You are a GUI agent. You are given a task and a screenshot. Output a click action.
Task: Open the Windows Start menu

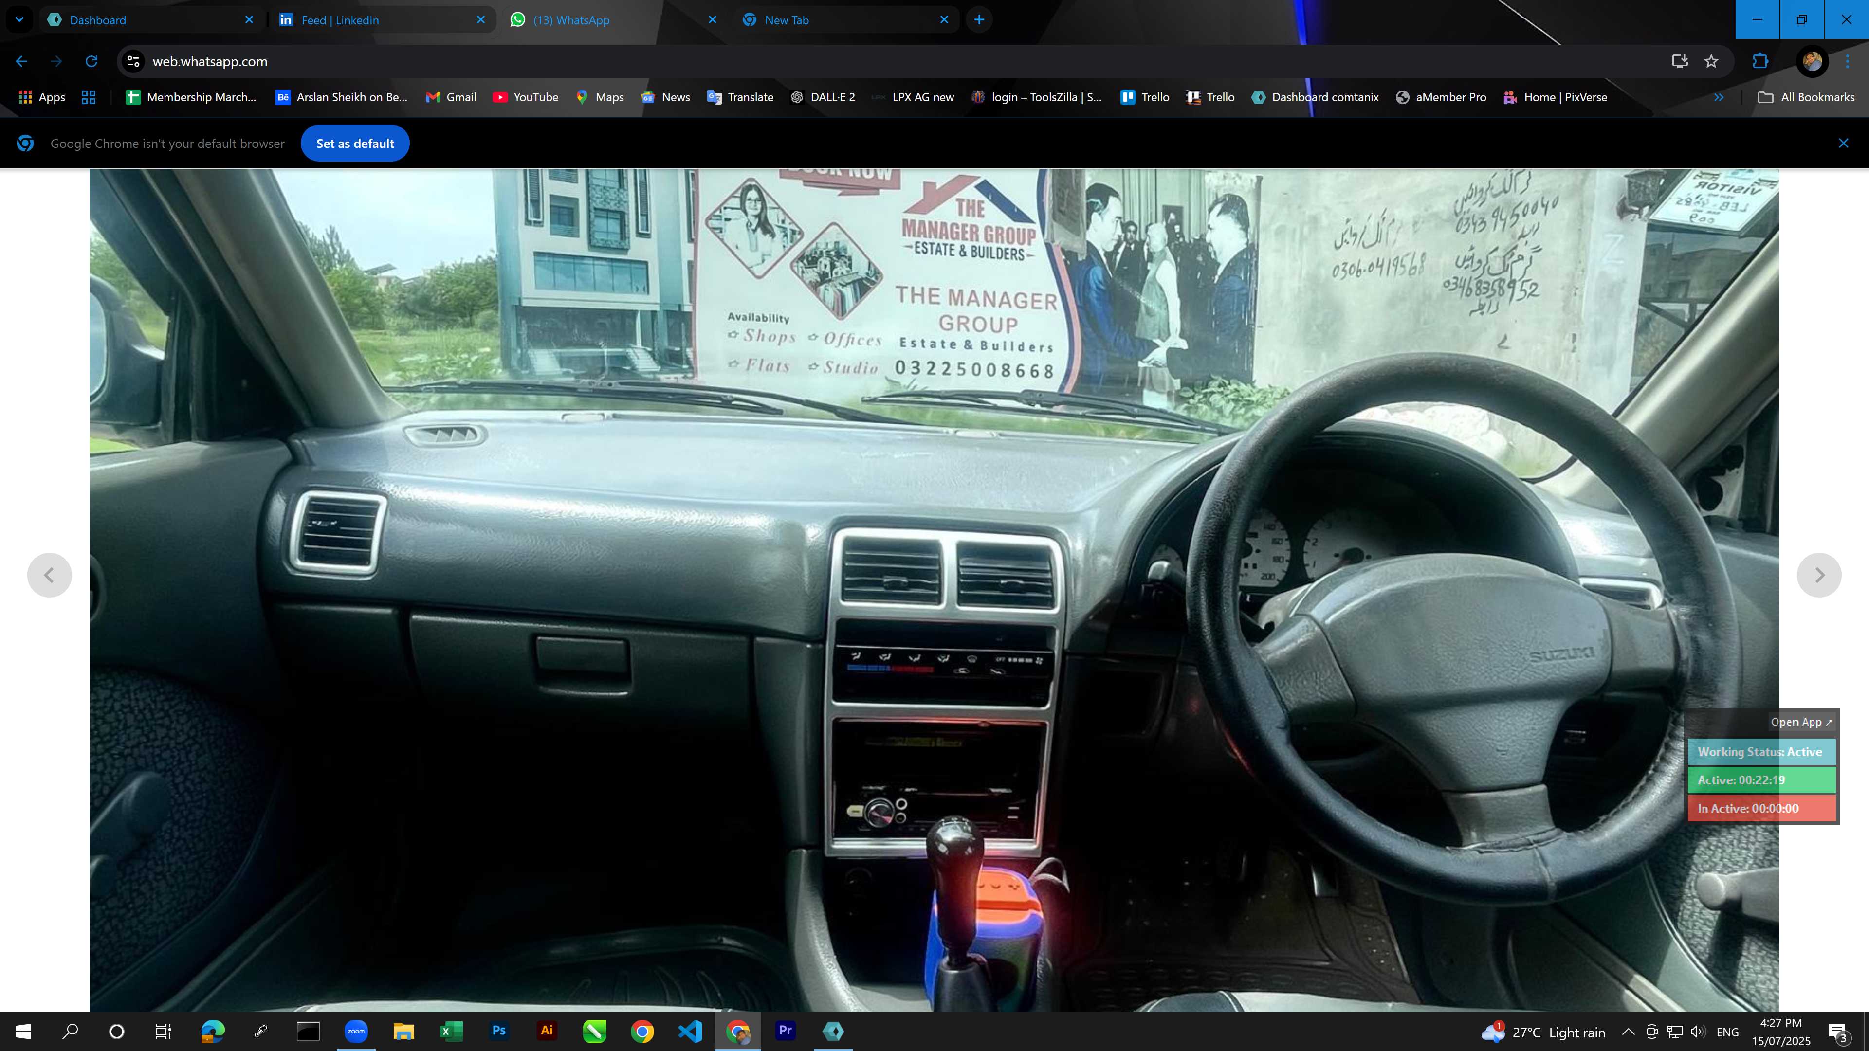(23, 1032)
